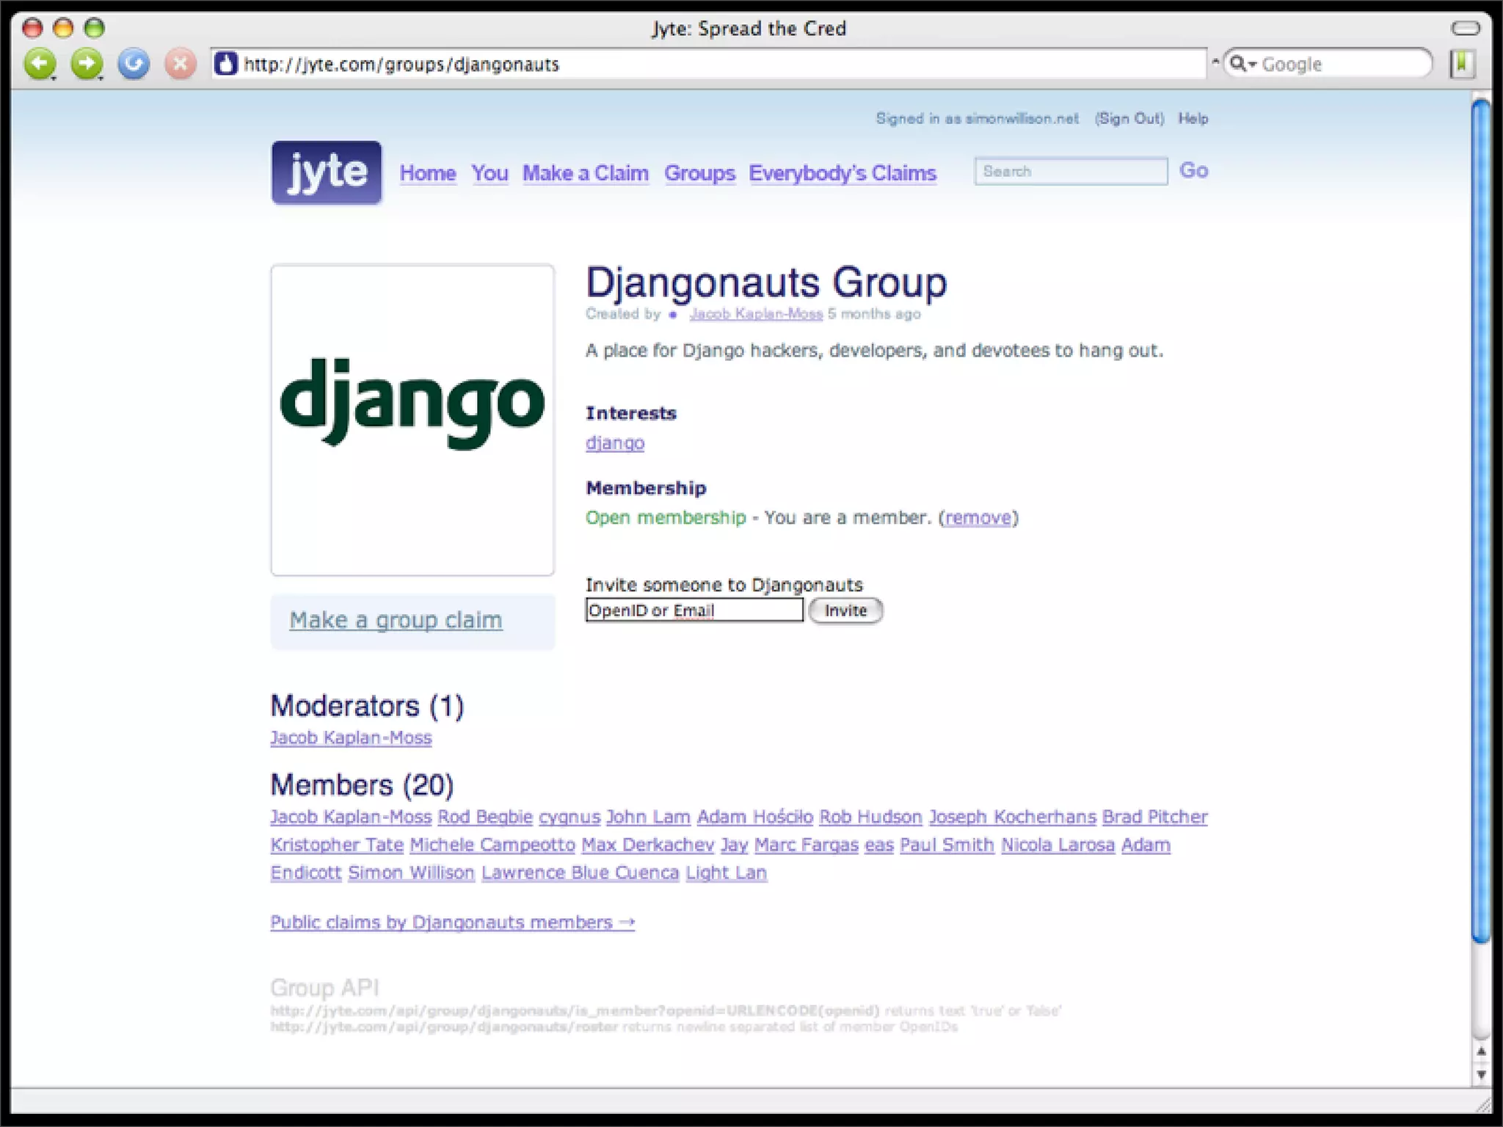
Task: Click the Make a group claim link
Action: (396, 621)
